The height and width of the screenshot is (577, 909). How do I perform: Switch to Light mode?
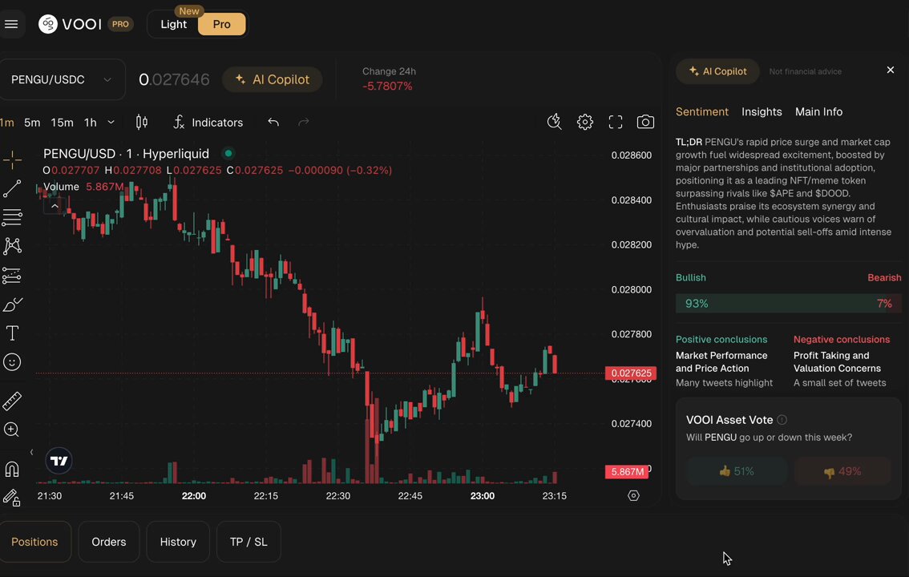[x=173, y=24]
